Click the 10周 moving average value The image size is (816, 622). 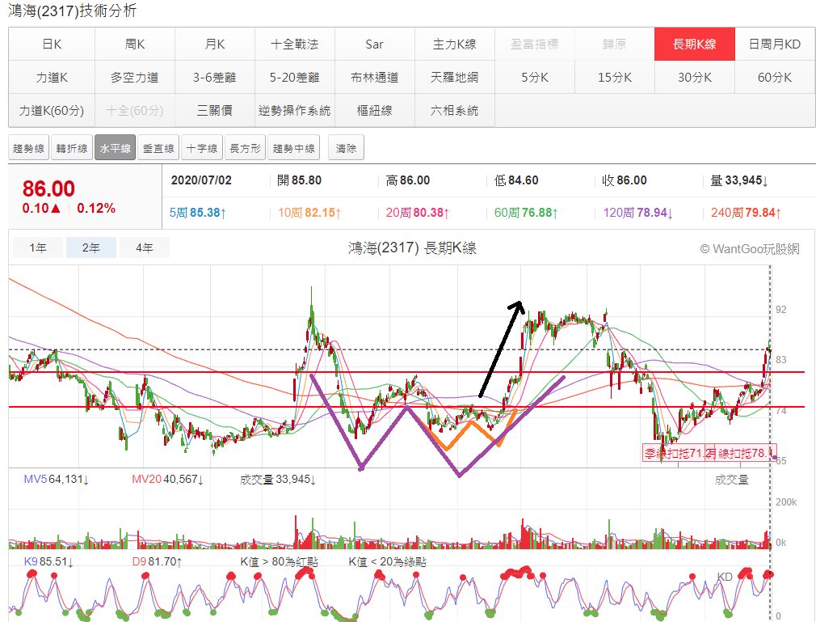coord(309,213)
